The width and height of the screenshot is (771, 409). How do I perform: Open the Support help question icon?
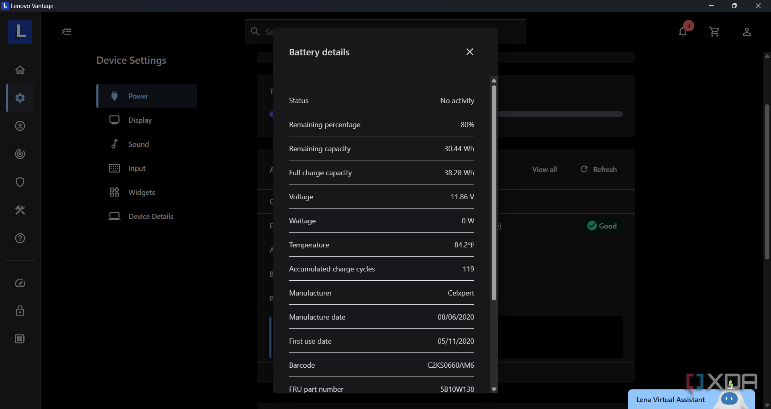tap(20, 238)
